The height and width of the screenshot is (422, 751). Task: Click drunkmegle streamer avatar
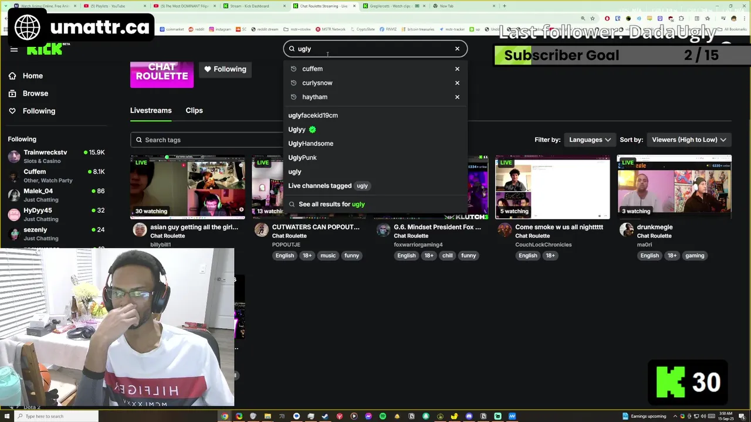[x=627, y=230]
